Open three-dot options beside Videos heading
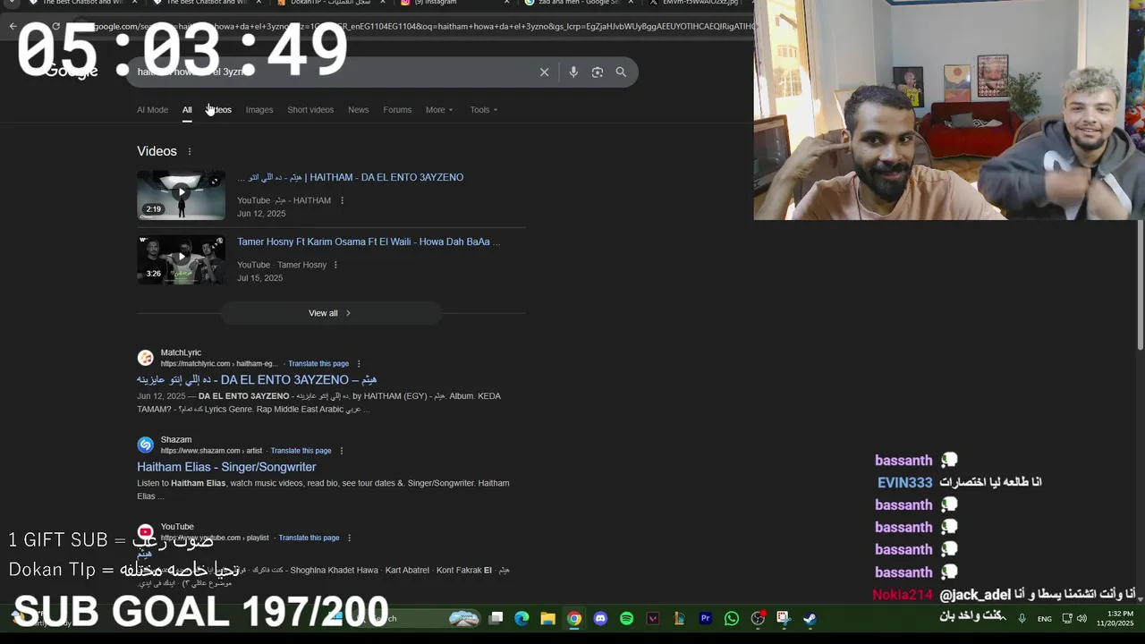This screenshot has width=1145, height=644. tap(189, 151)
